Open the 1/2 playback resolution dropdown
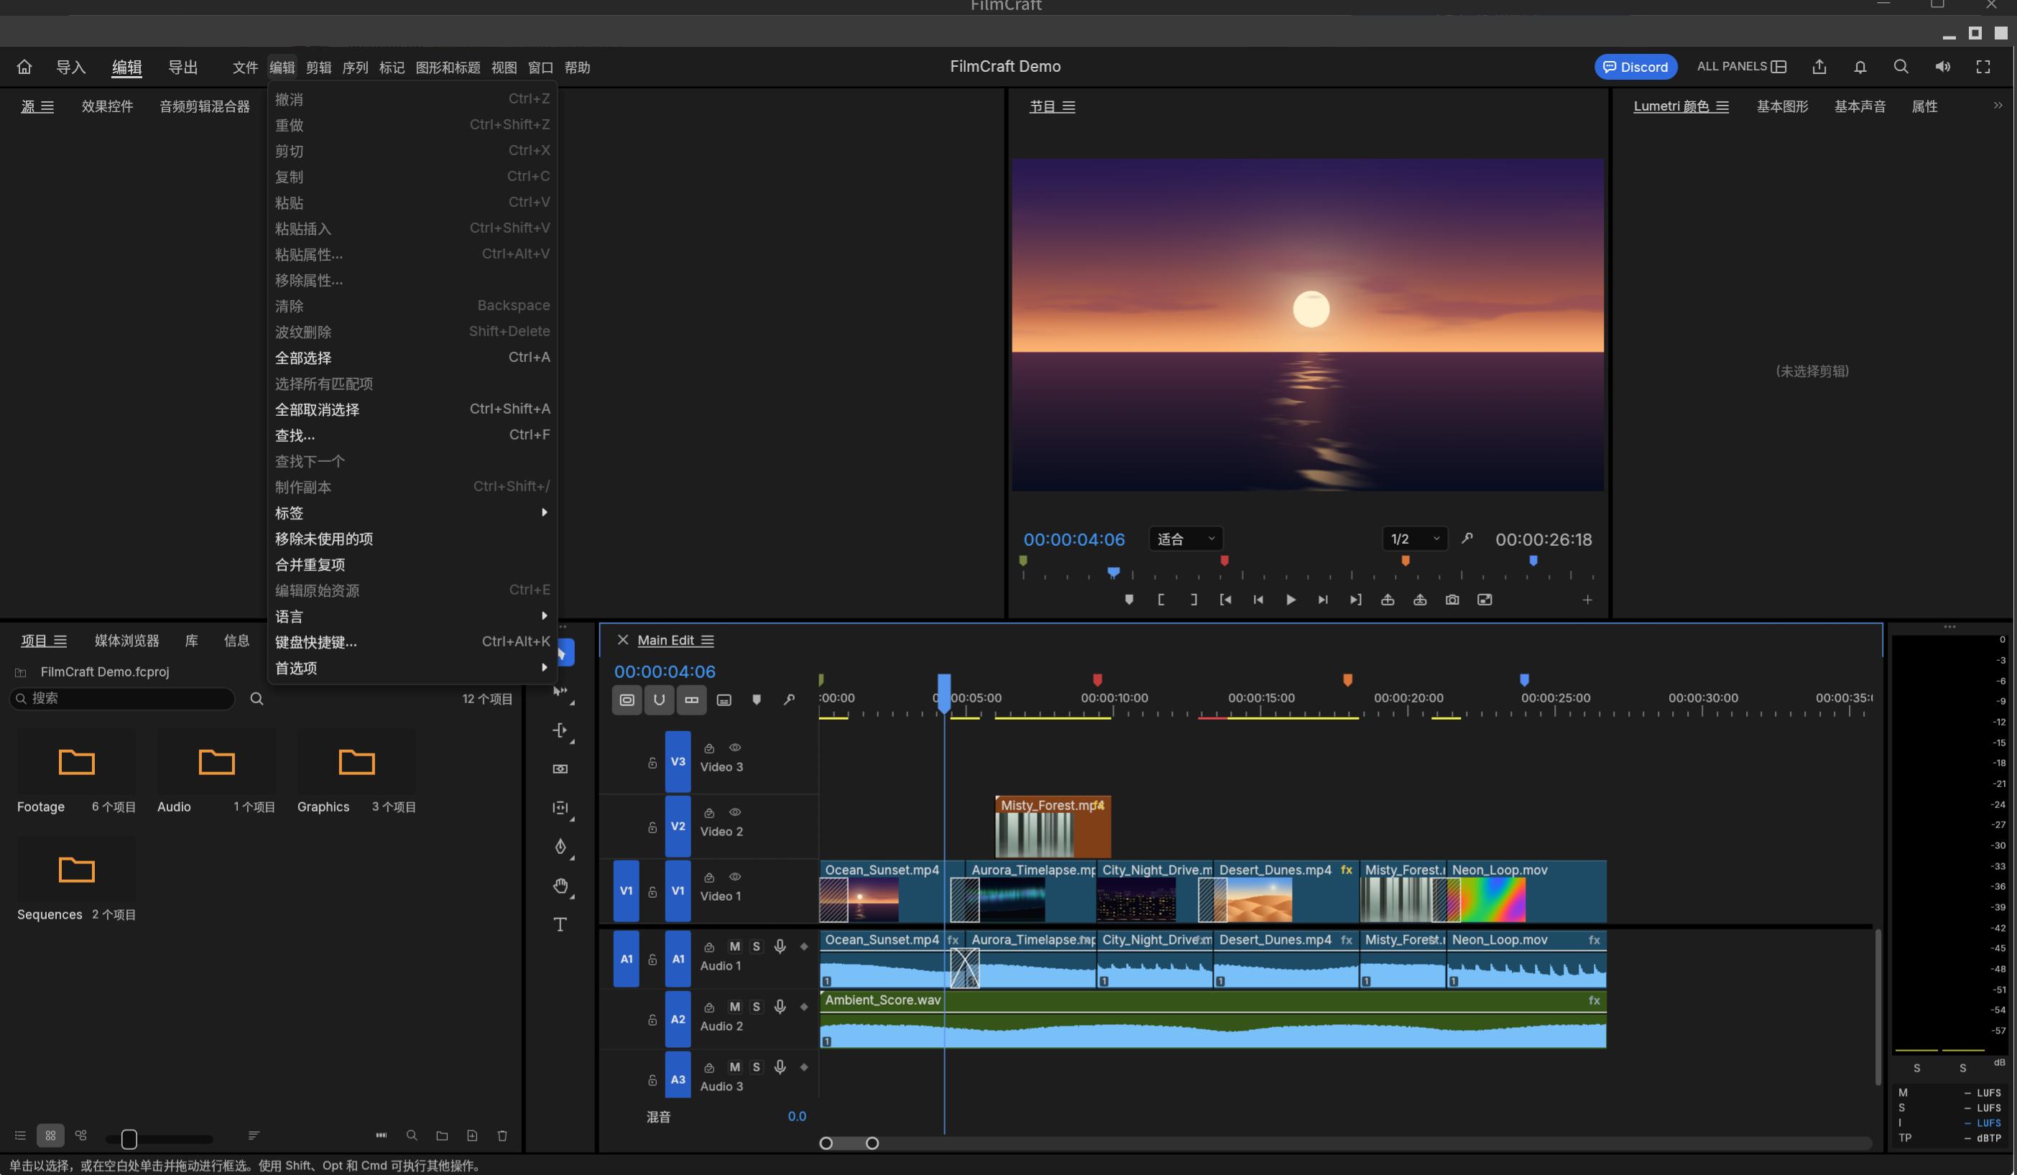 click(x=1414, y=539)
